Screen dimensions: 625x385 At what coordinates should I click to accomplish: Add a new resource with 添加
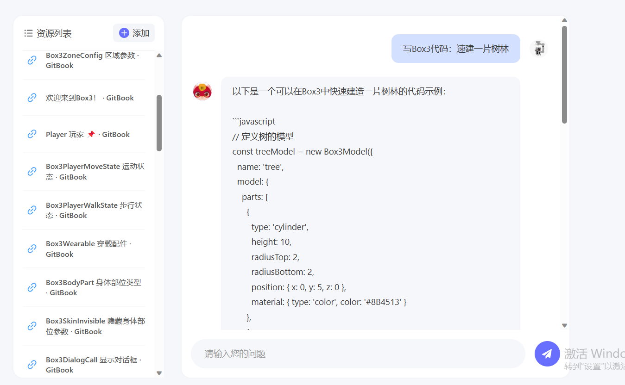[x=134, y=33]
